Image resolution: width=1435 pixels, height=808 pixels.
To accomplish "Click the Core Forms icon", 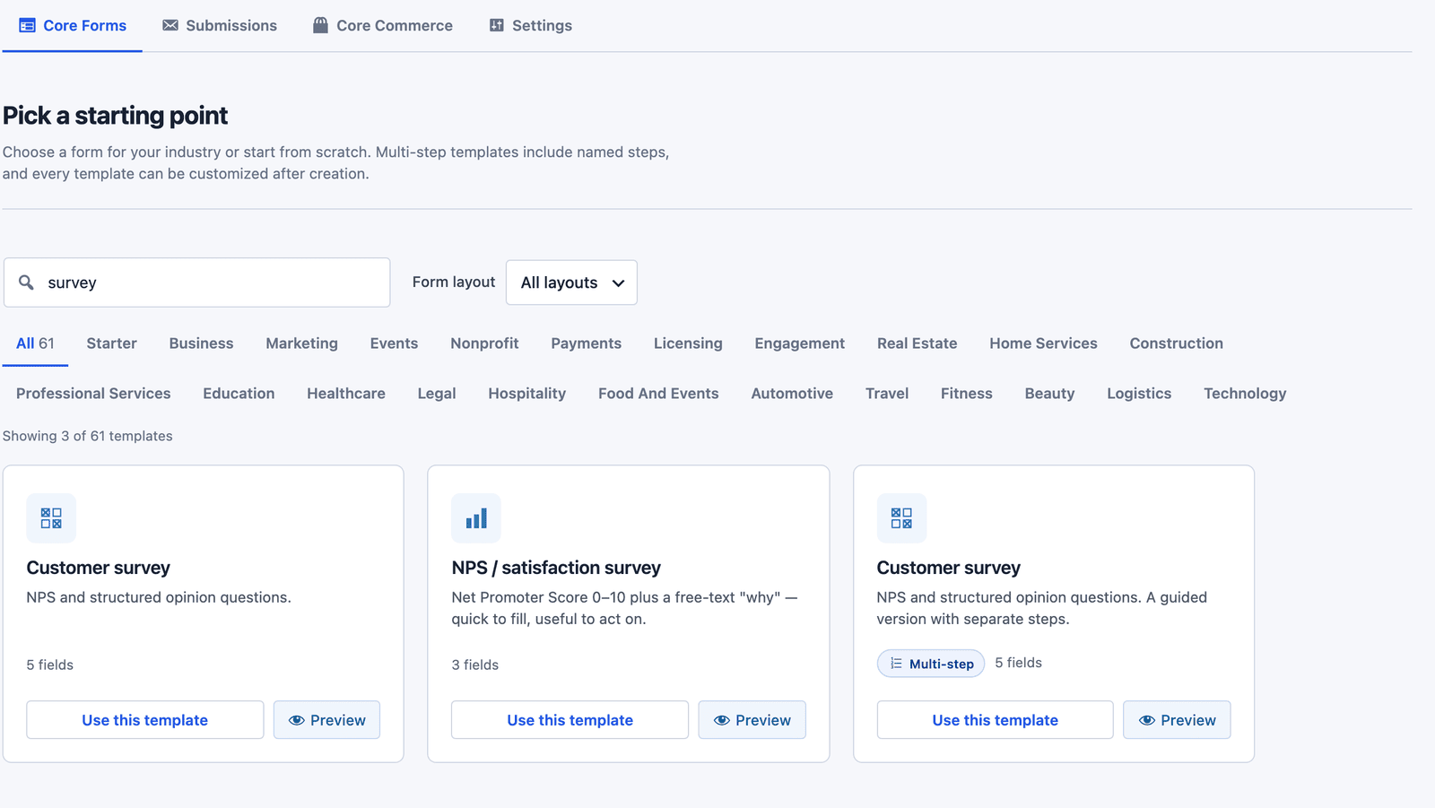I will coord(28,26).
